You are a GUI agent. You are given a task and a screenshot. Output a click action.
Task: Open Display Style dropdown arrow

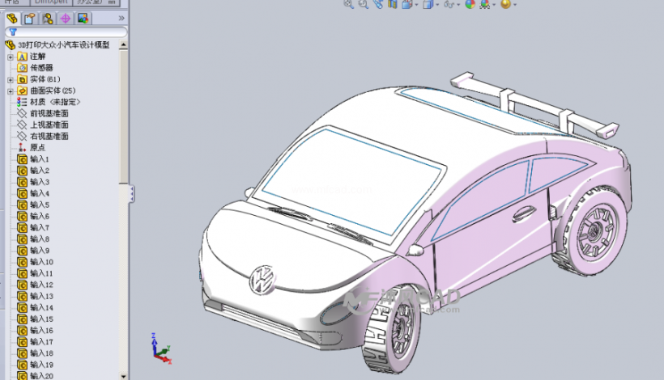click(437, 5)
